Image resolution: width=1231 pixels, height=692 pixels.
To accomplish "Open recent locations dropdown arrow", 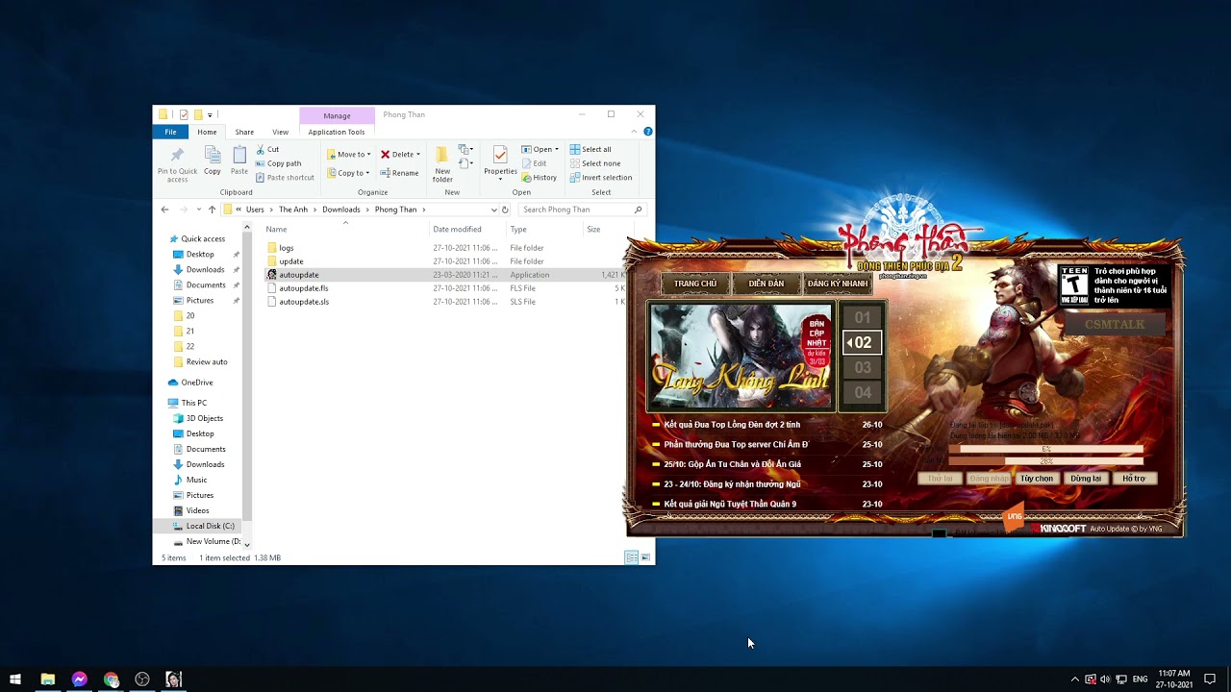I will pyautogui.click(x=199, y=210).
